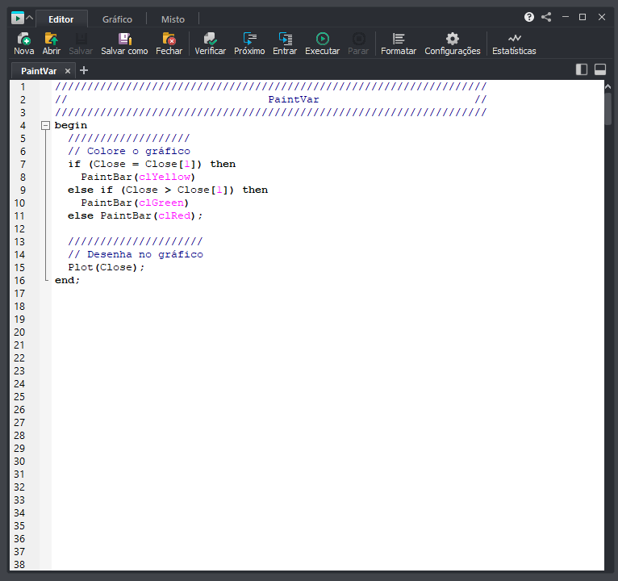618x581 pixels.
Task: Click the help question mark icon
Action: coord(529,17)
